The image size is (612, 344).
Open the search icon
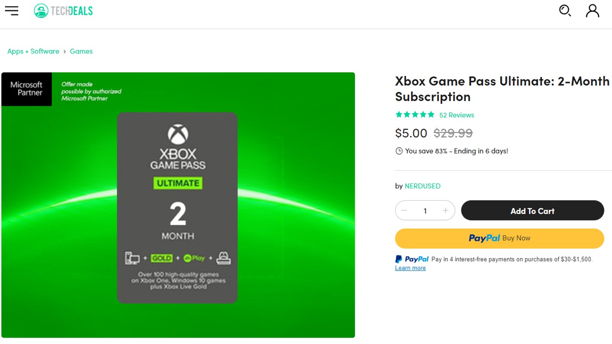tap(565, 11)
